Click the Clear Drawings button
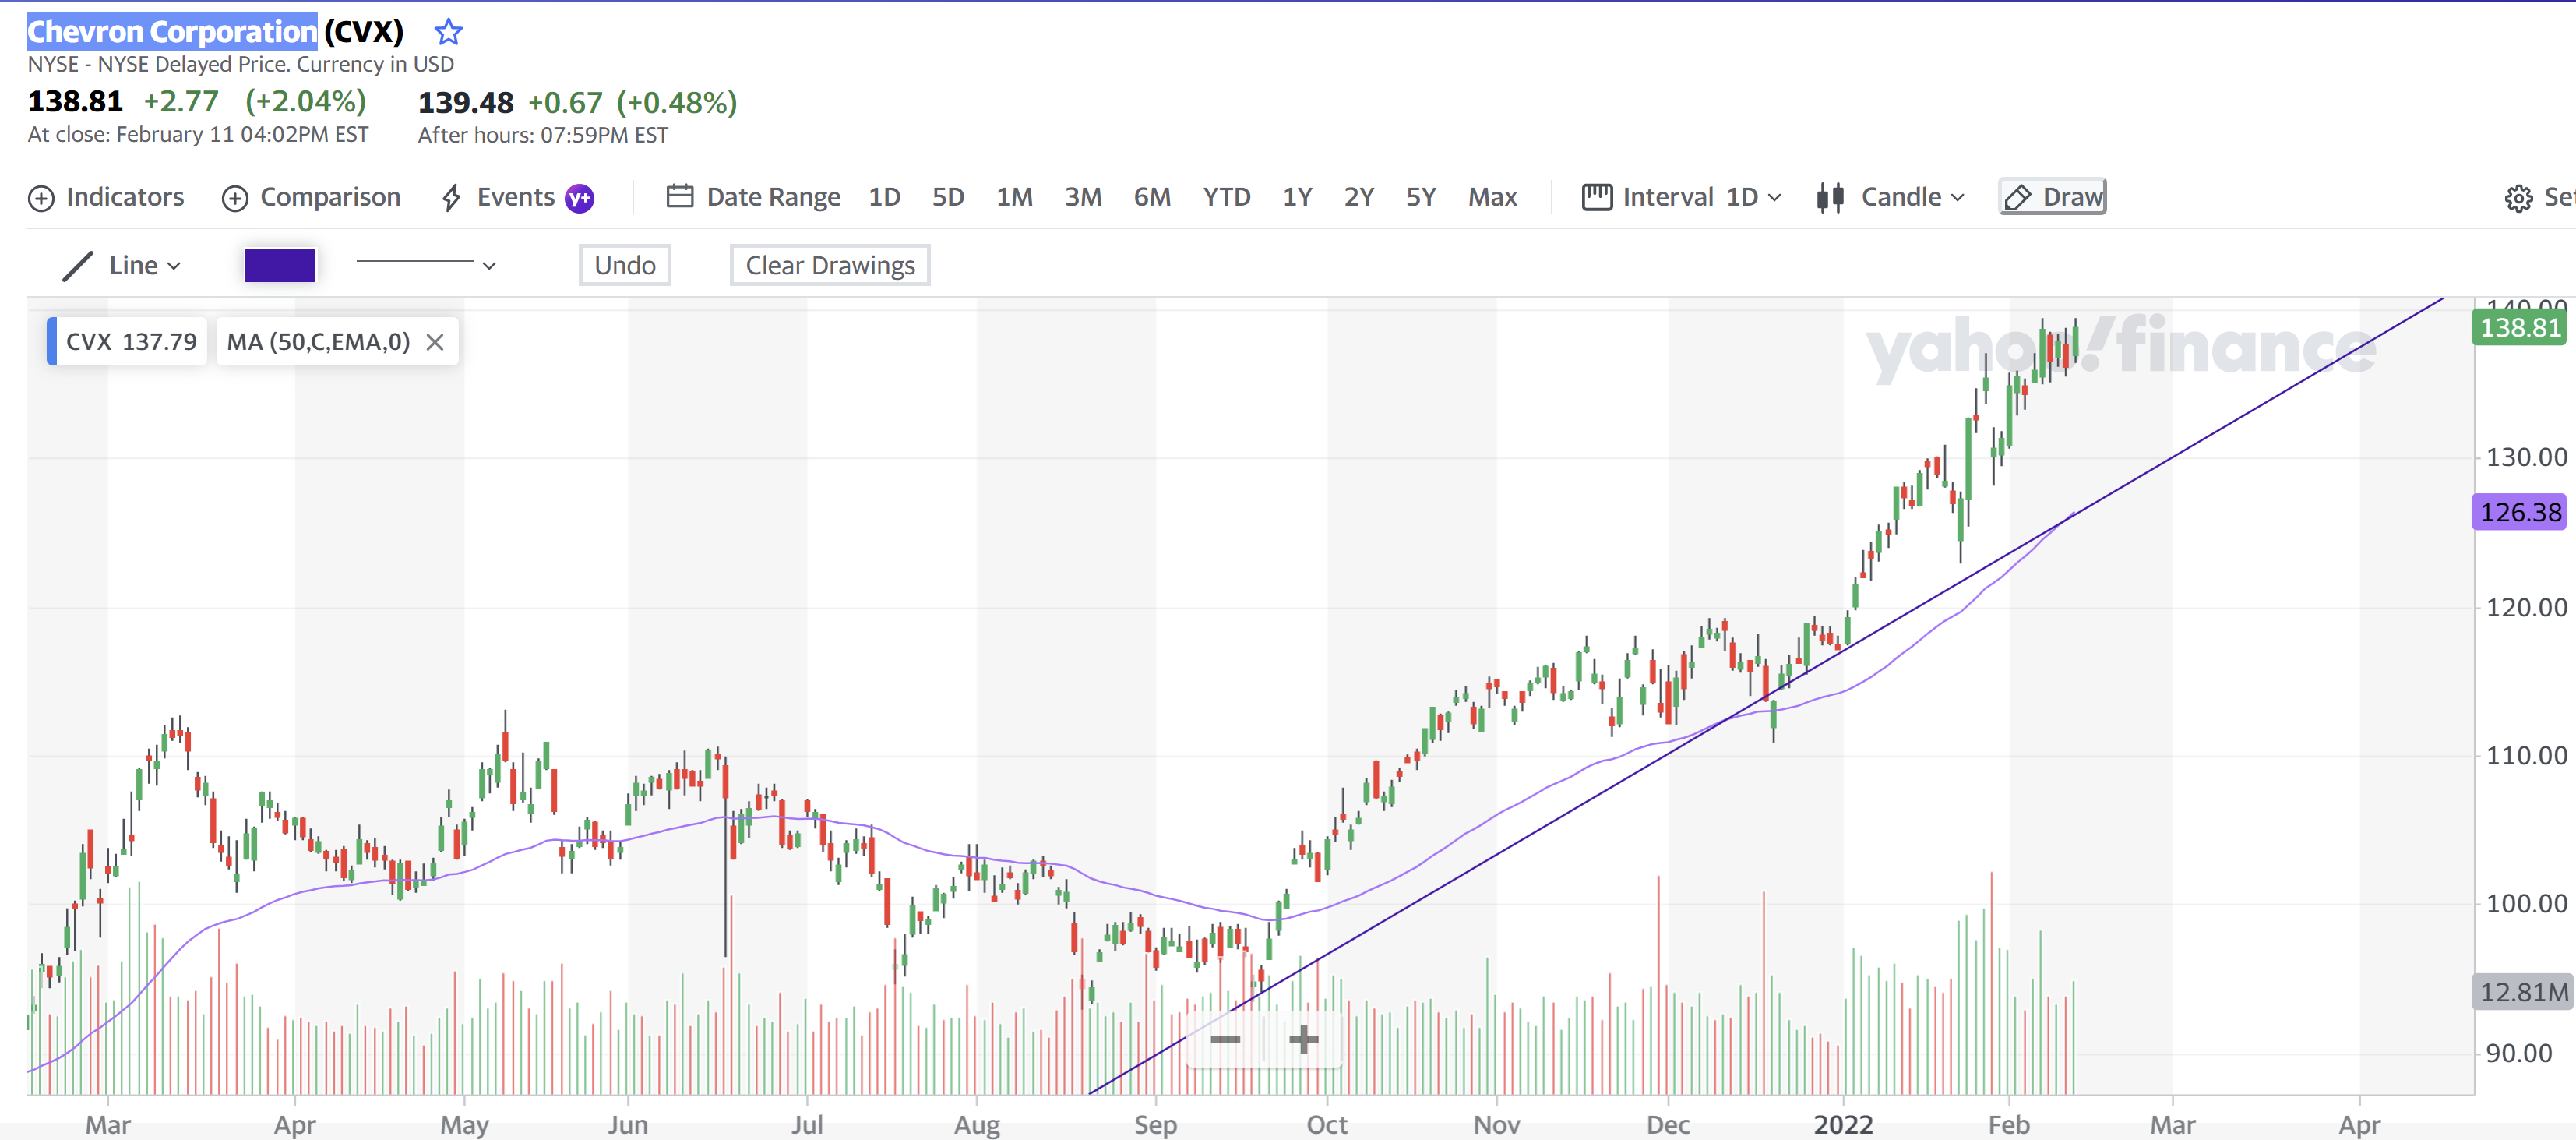This screenshot has height=1140, width=2576. pyautogui.click(x=830, y=265)
